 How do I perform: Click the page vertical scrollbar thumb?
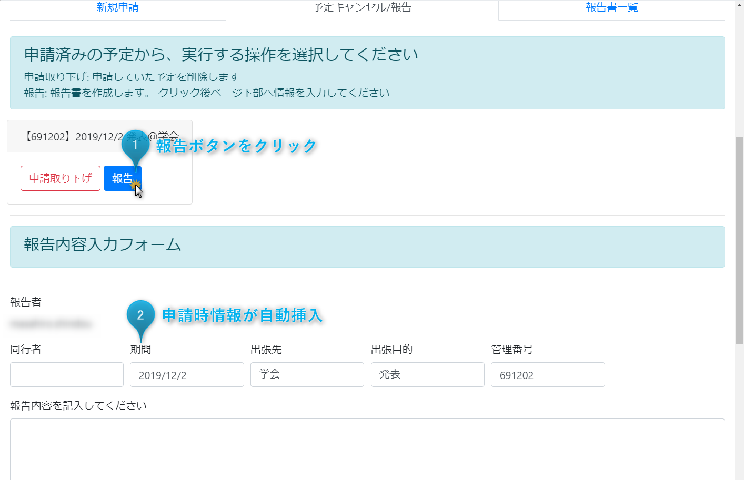739,240
